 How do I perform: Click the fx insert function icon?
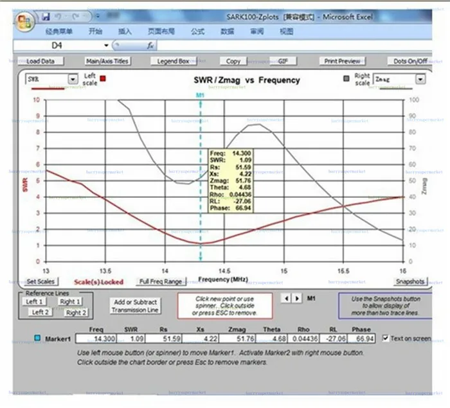point(150,46)
